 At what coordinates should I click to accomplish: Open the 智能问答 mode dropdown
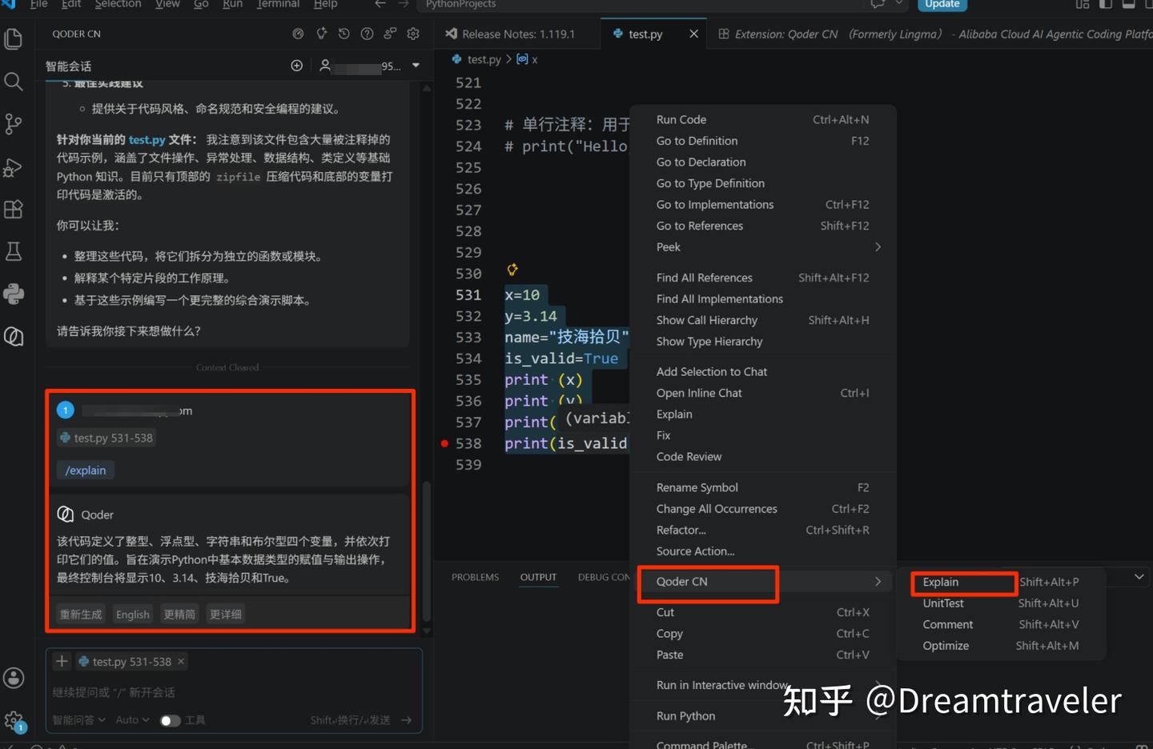pos(79,720)
